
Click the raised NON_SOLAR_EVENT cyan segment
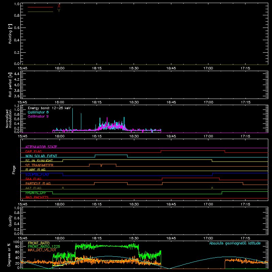click(x=111, y=155)
